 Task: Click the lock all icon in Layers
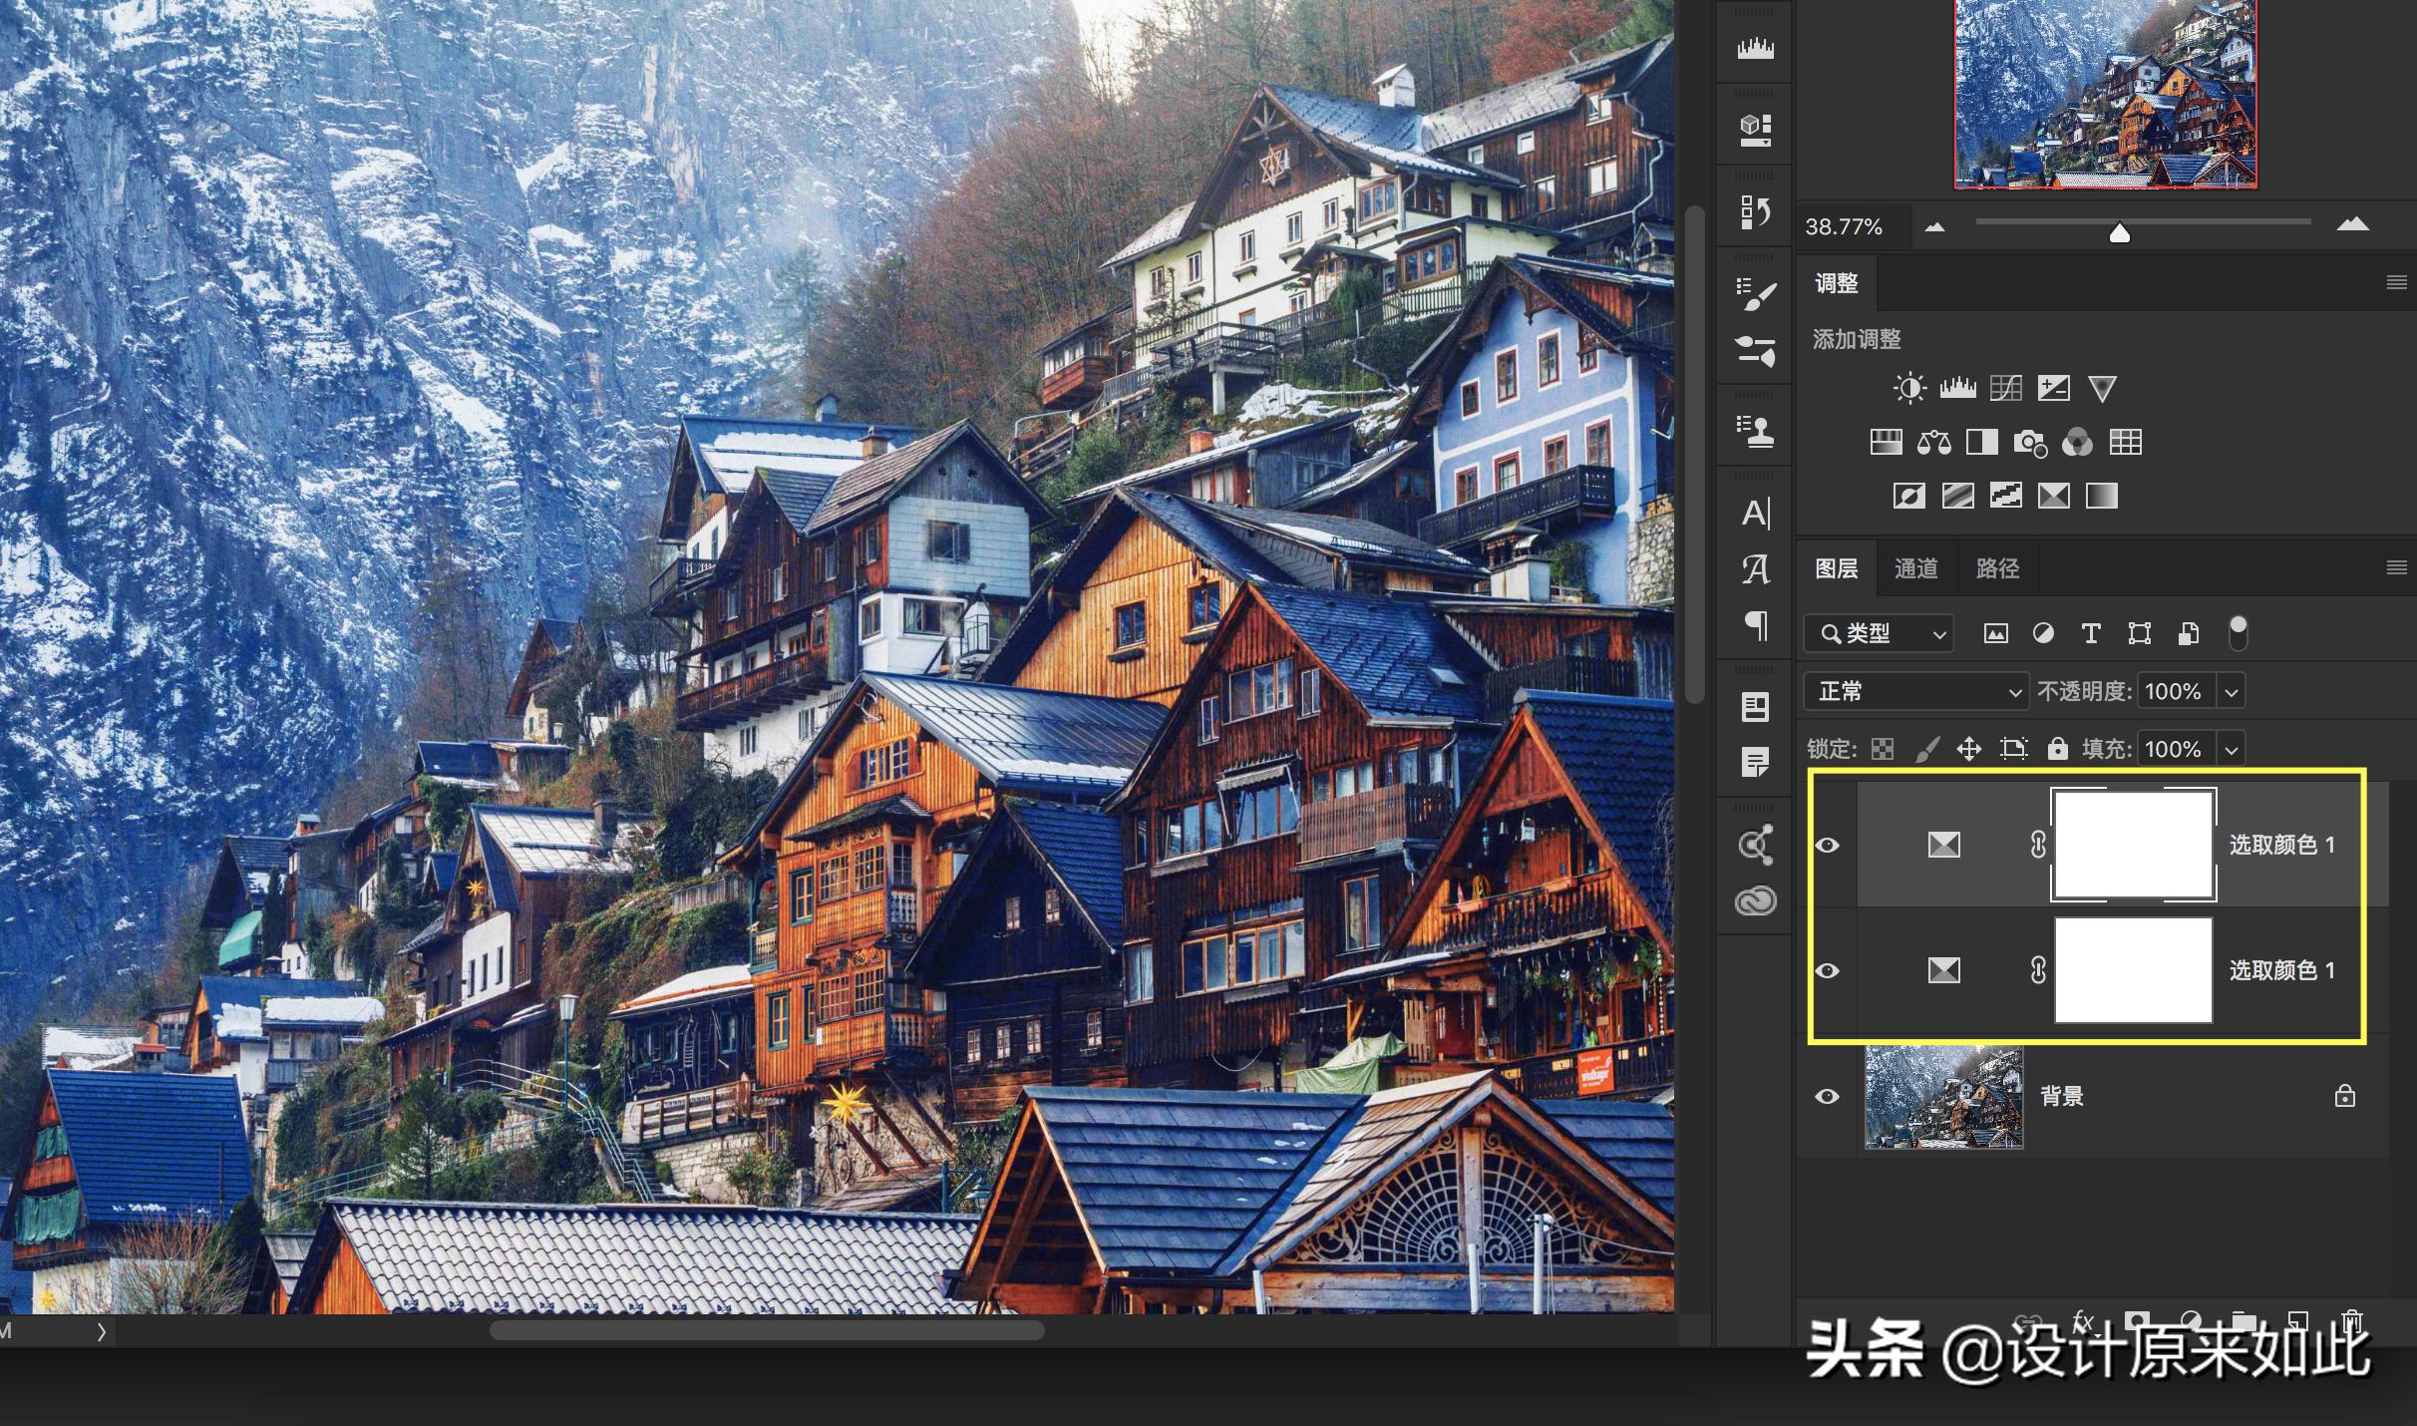click(x=2057, y=749)
